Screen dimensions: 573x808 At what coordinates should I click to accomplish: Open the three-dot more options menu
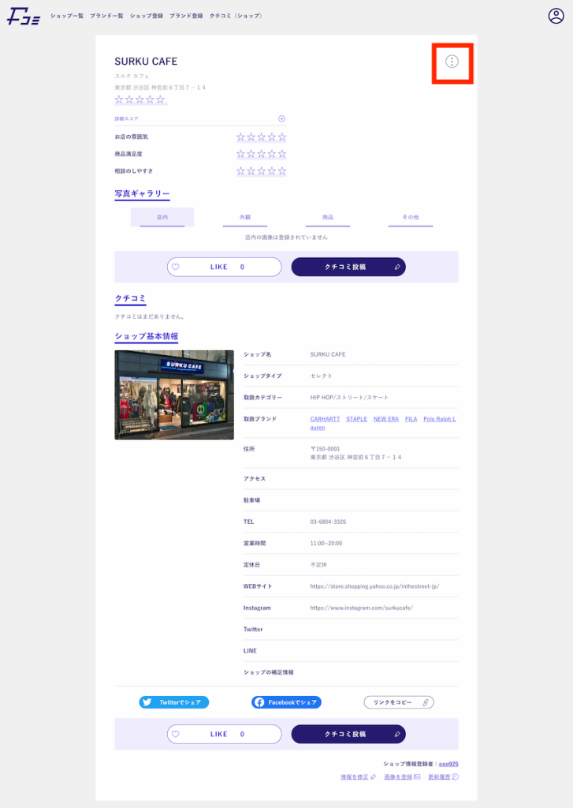[452, 62]
